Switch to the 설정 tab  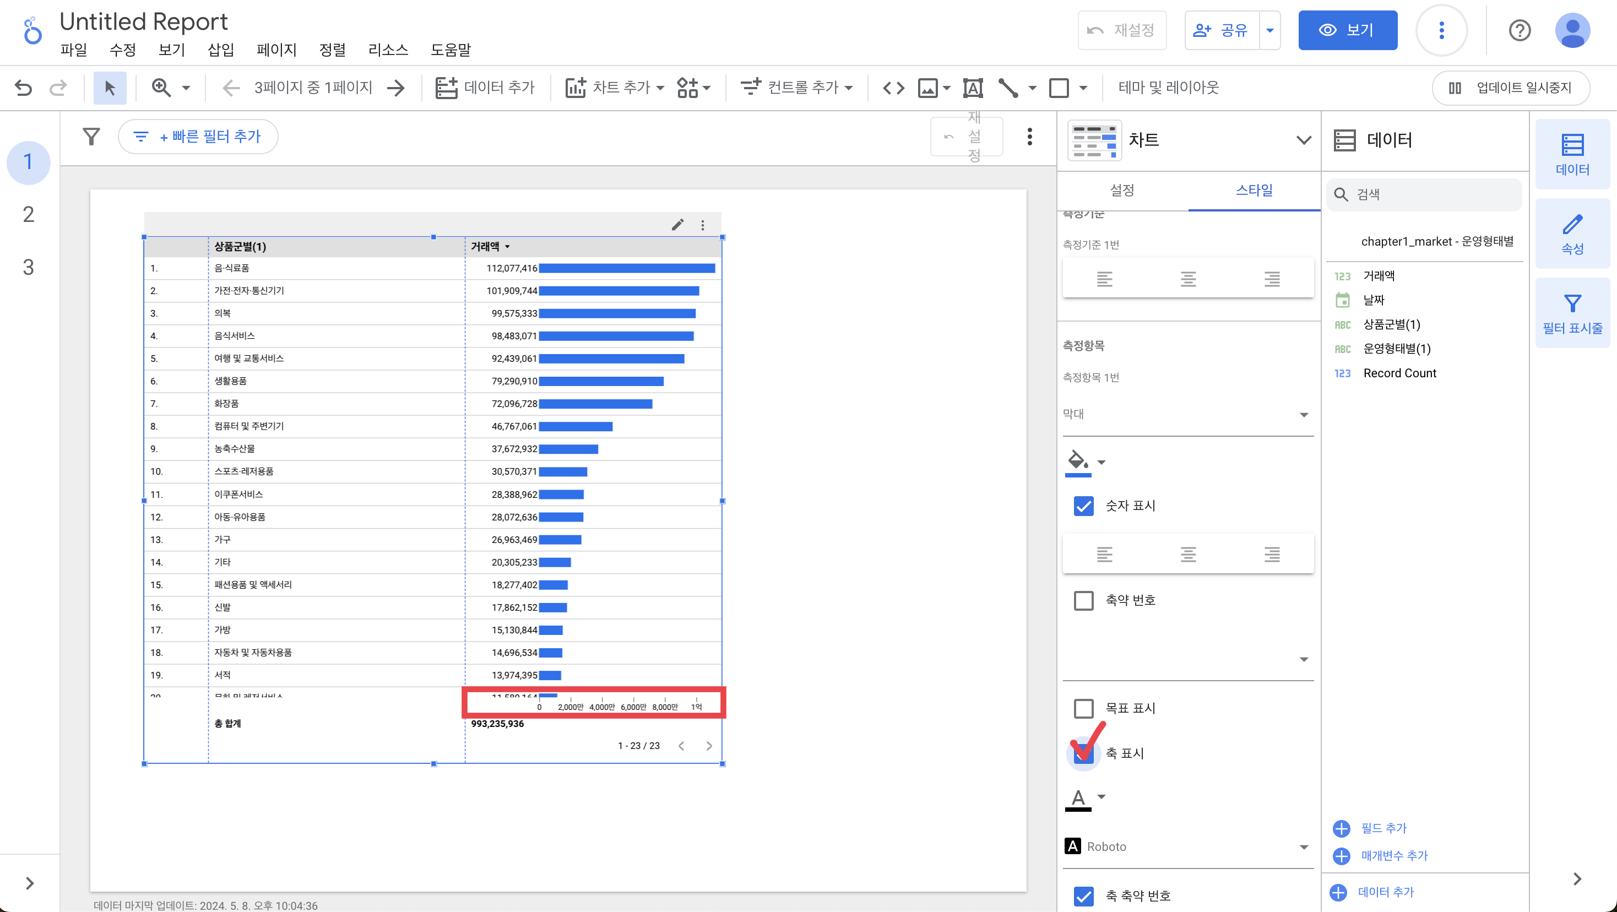click(x=1122, y=190)
